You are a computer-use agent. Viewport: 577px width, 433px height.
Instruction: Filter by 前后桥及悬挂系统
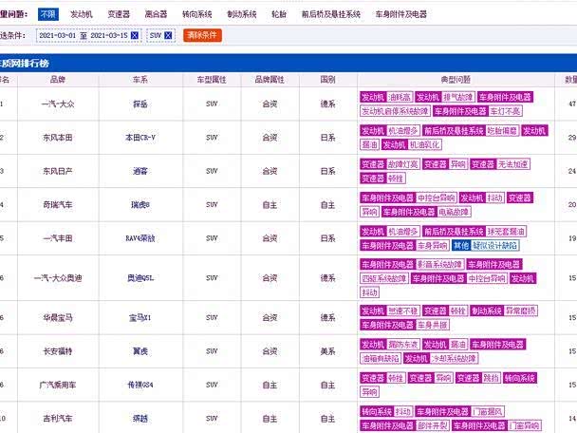[330, 14]
